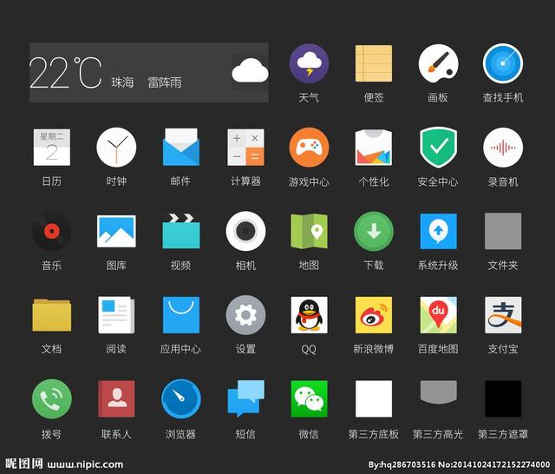Start the 录音机 voice recorder app
The image size is (555, 474).
tap(503, 147)
